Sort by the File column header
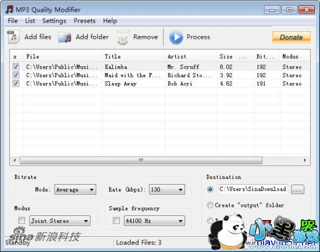The width and height of the screenshot is (320, 252). (63, 56)
